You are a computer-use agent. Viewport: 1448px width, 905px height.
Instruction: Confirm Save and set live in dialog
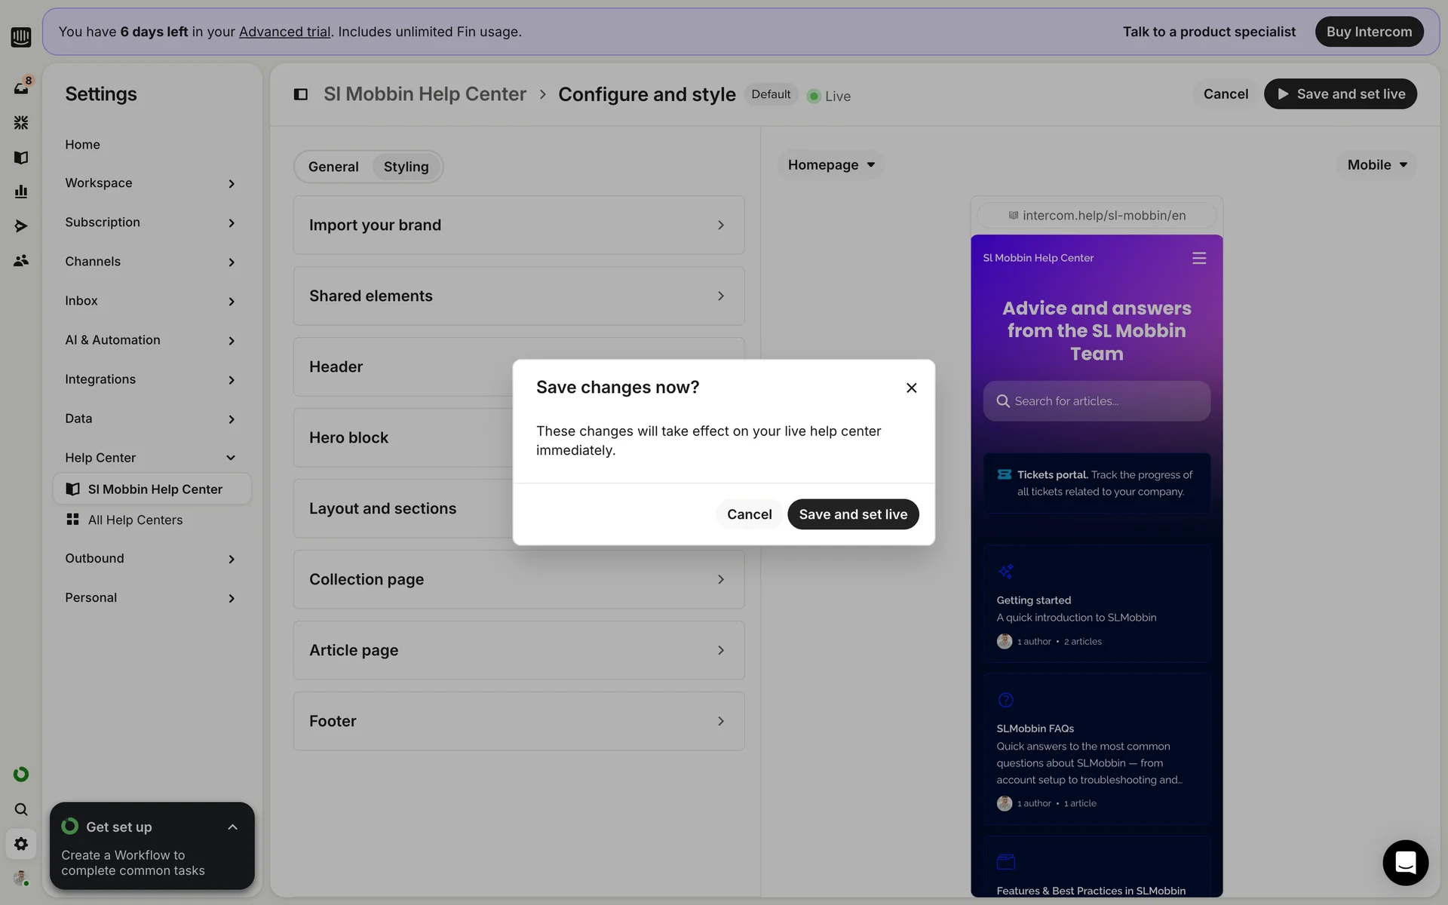(x=852, y=514)
